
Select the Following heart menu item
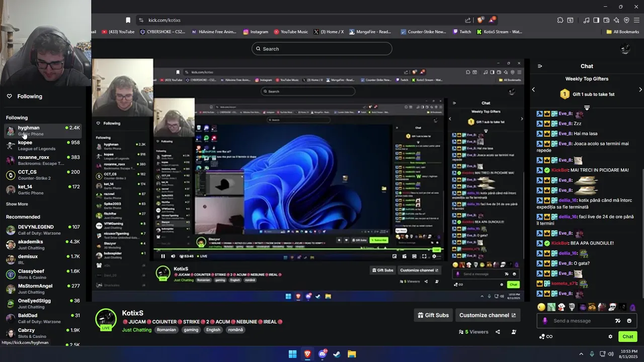coord(24,96)
